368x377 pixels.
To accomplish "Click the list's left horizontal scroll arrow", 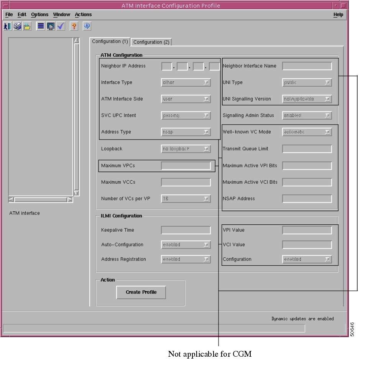I will (11, 199).
